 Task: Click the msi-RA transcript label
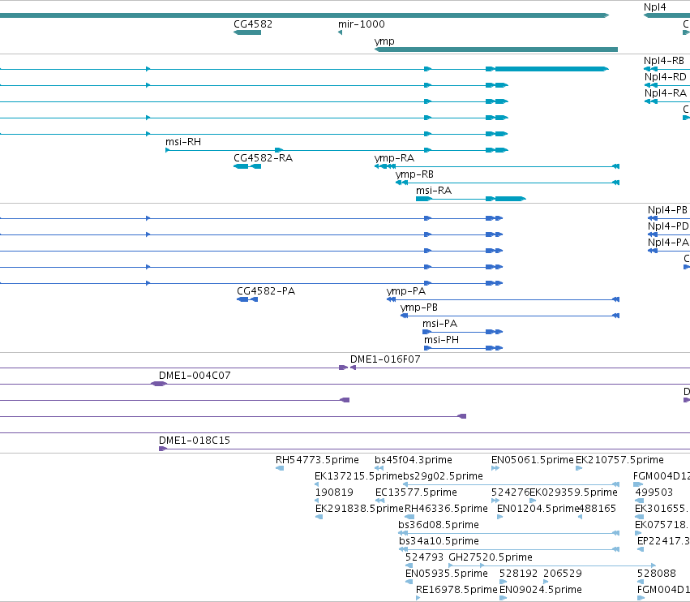434,191
